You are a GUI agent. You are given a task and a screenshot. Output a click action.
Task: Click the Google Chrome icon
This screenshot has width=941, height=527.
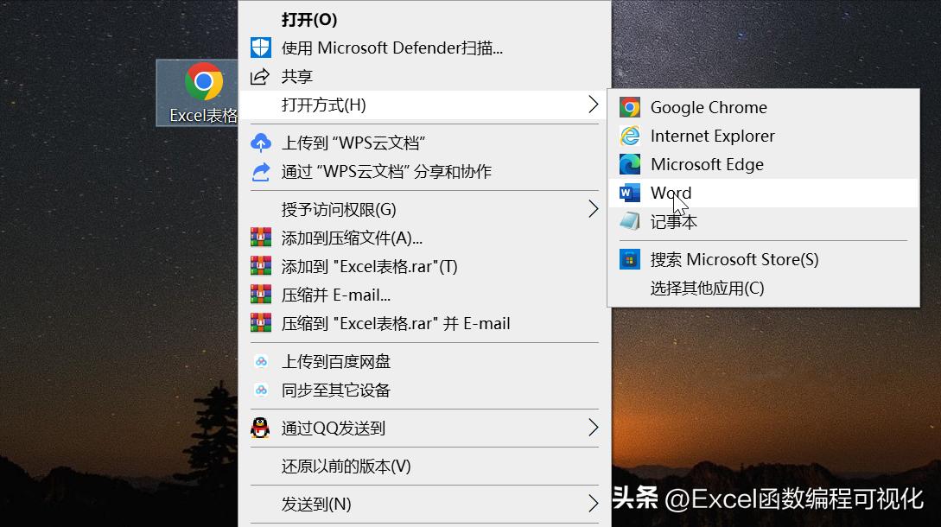point(630,107)
